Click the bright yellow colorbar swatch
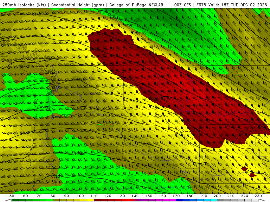The height and width of the screenshot is (202, 270). click(x=90, y=200)
